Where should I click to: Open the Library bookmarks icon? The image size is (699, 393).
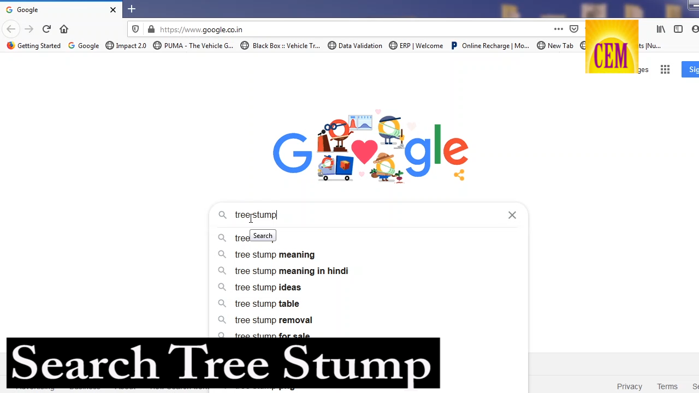point(661,29)
